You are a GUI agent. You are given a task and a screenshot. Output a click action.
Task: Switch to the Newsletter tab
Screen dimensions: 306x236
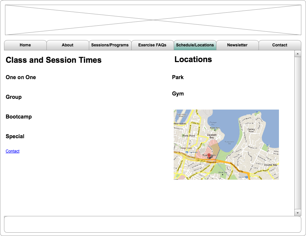[x=237, y=45]
